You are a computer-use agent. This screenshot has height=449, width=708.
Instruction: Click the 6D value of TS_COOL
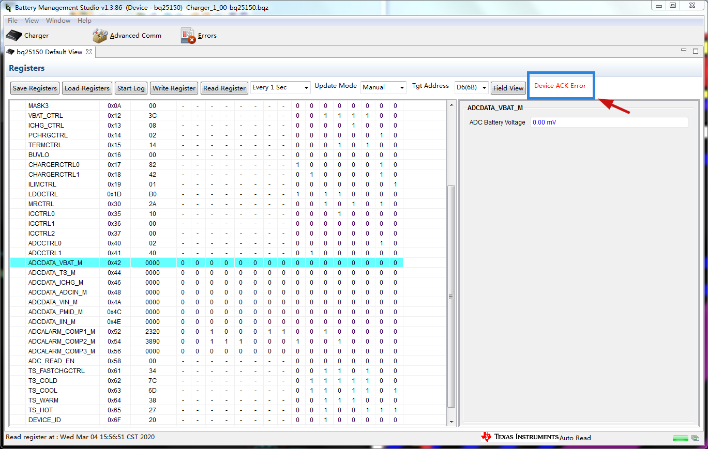pyautogui.click(x=153, y=390)
